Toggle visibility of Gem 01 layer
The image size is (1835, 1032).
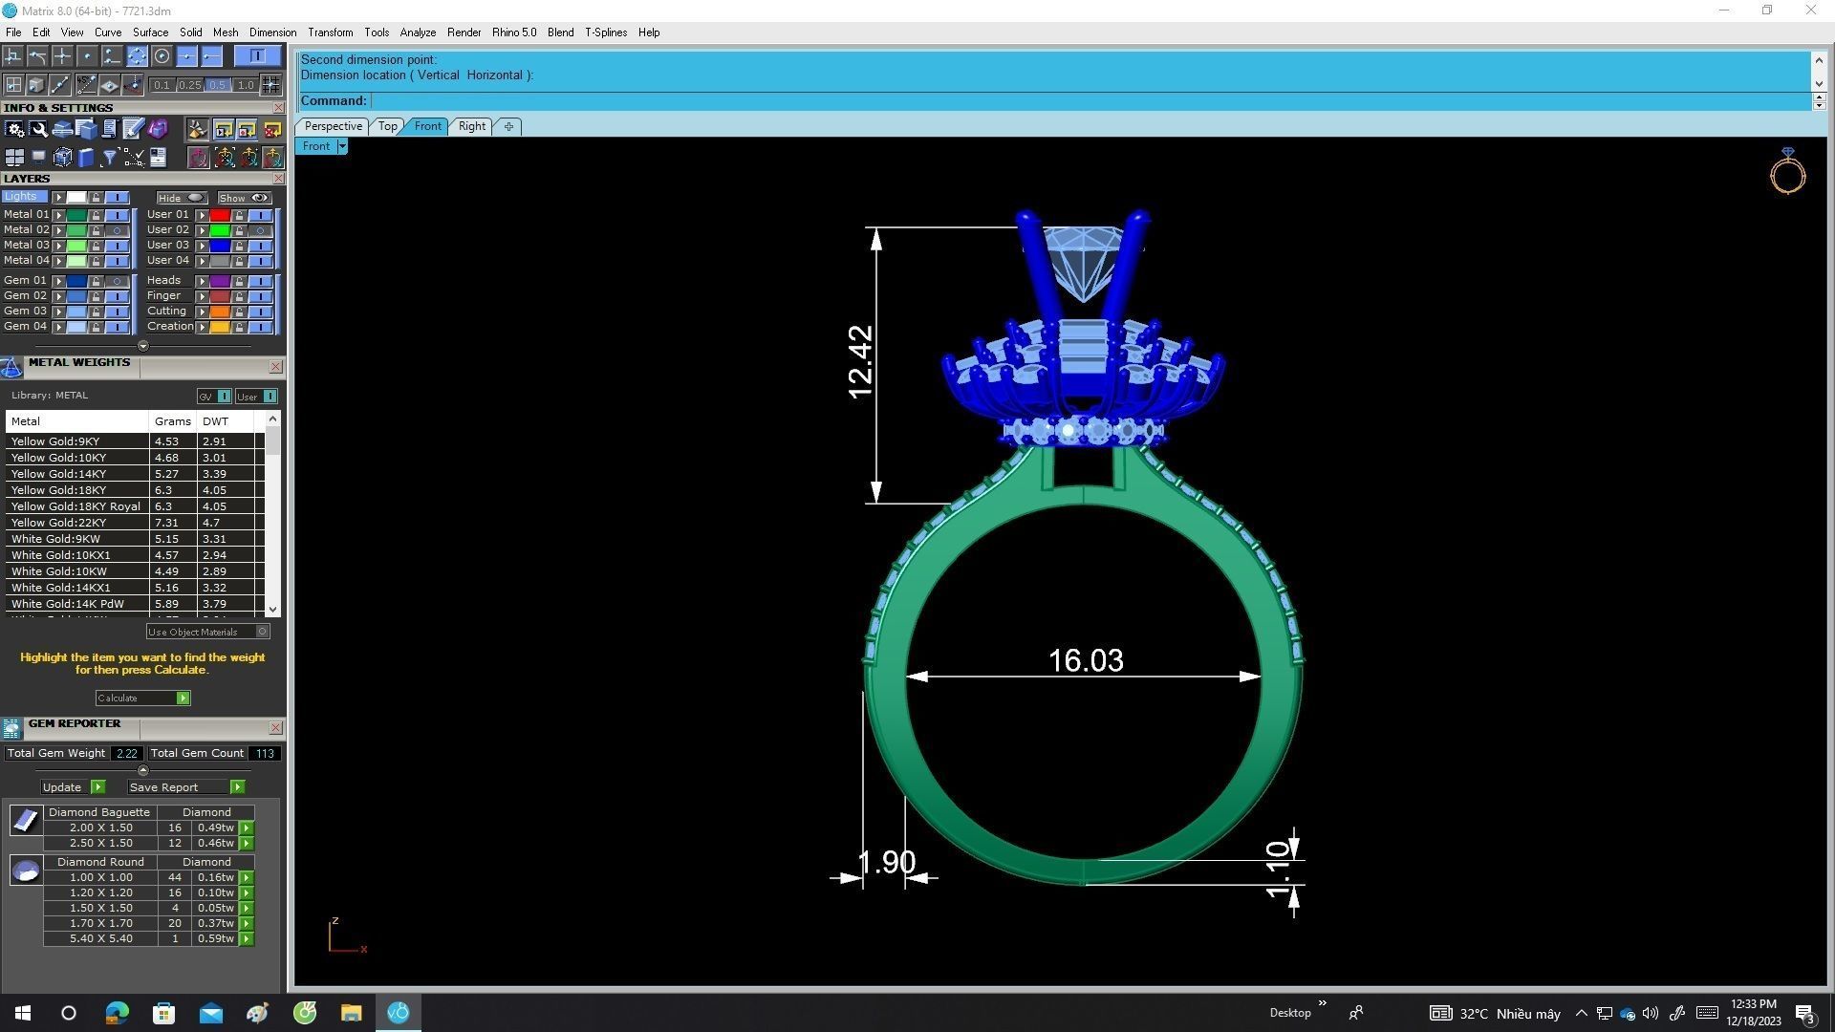pos(117,281)
